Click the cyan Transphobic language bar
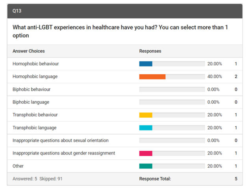This screenshot has height=188, width=248. coord(146,128)
